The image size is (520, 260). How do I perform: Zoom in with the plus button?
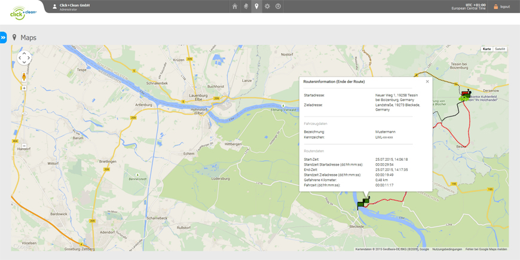point(25,88)
